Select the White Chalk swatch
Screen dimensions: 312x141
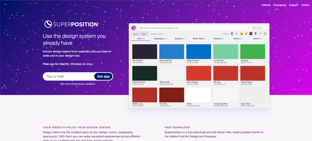point(172,73)
